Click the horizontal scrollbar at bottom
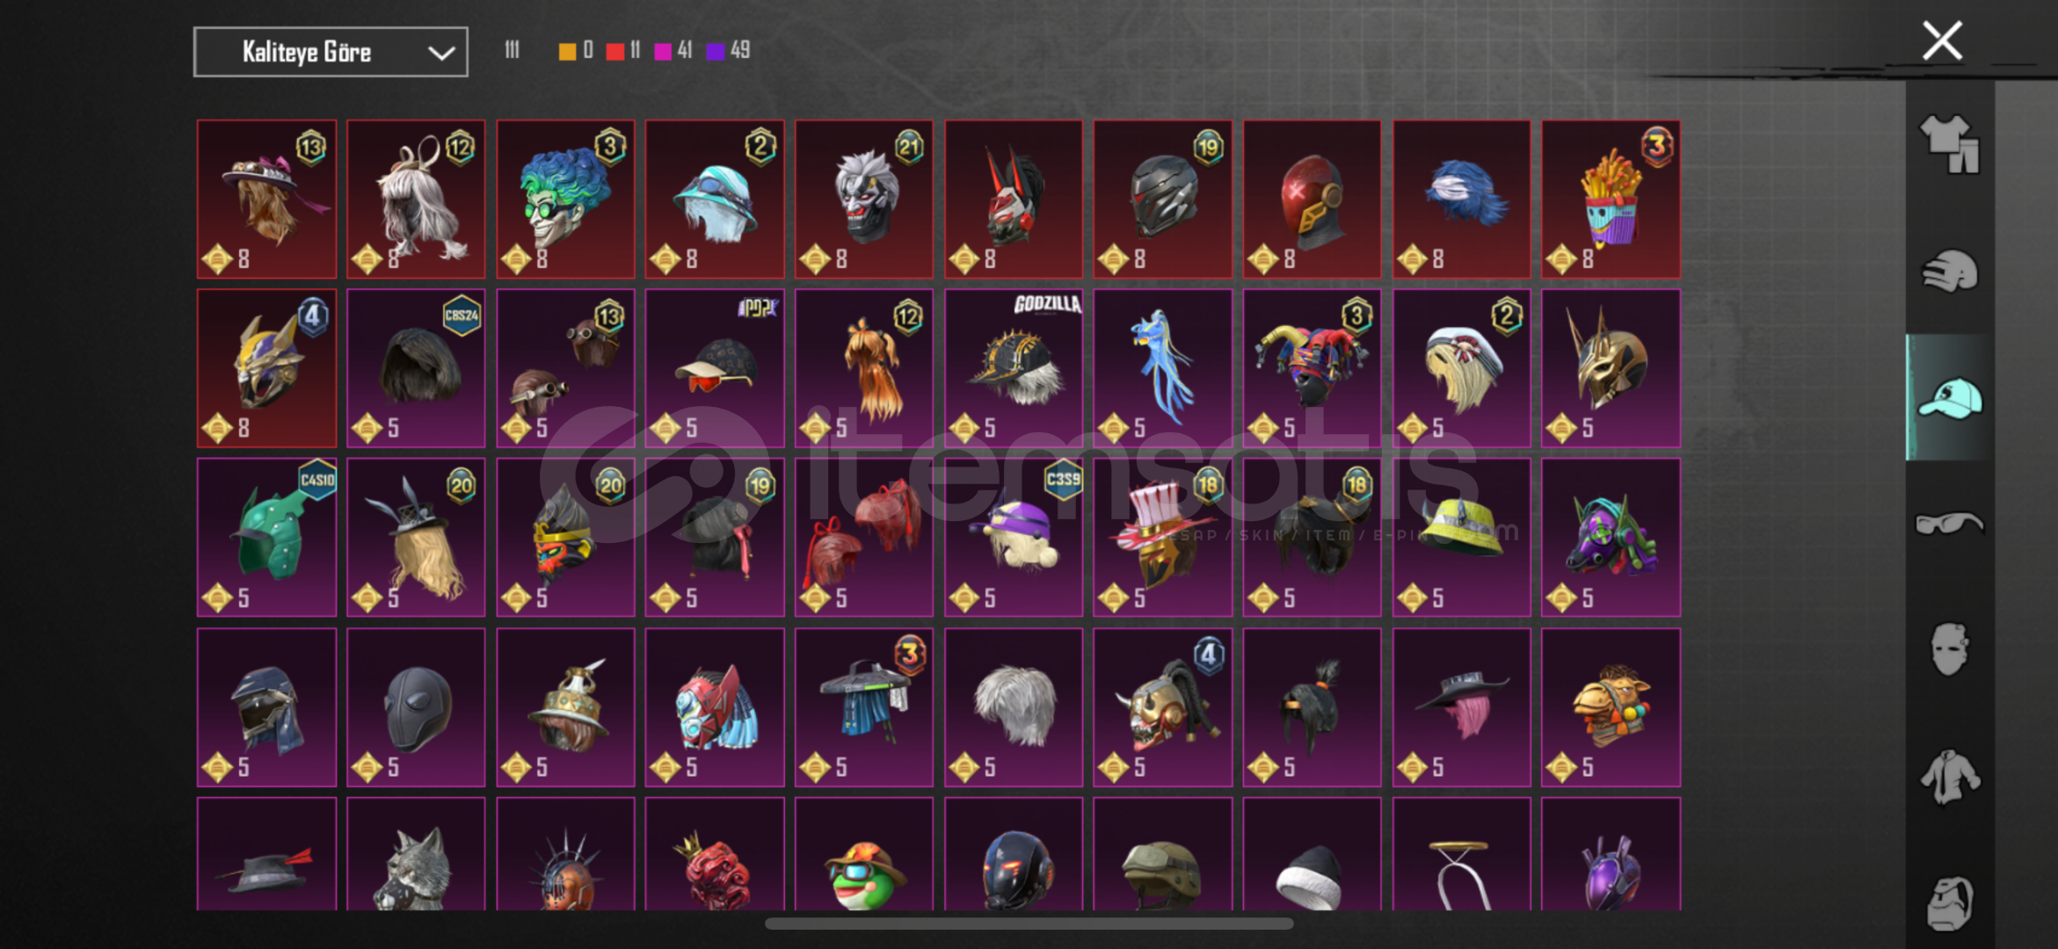The image size is (2058, 949). (1029, 924)
